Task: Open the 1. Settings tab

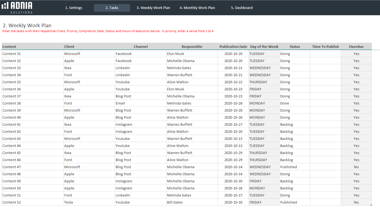Action: (74, 8)
